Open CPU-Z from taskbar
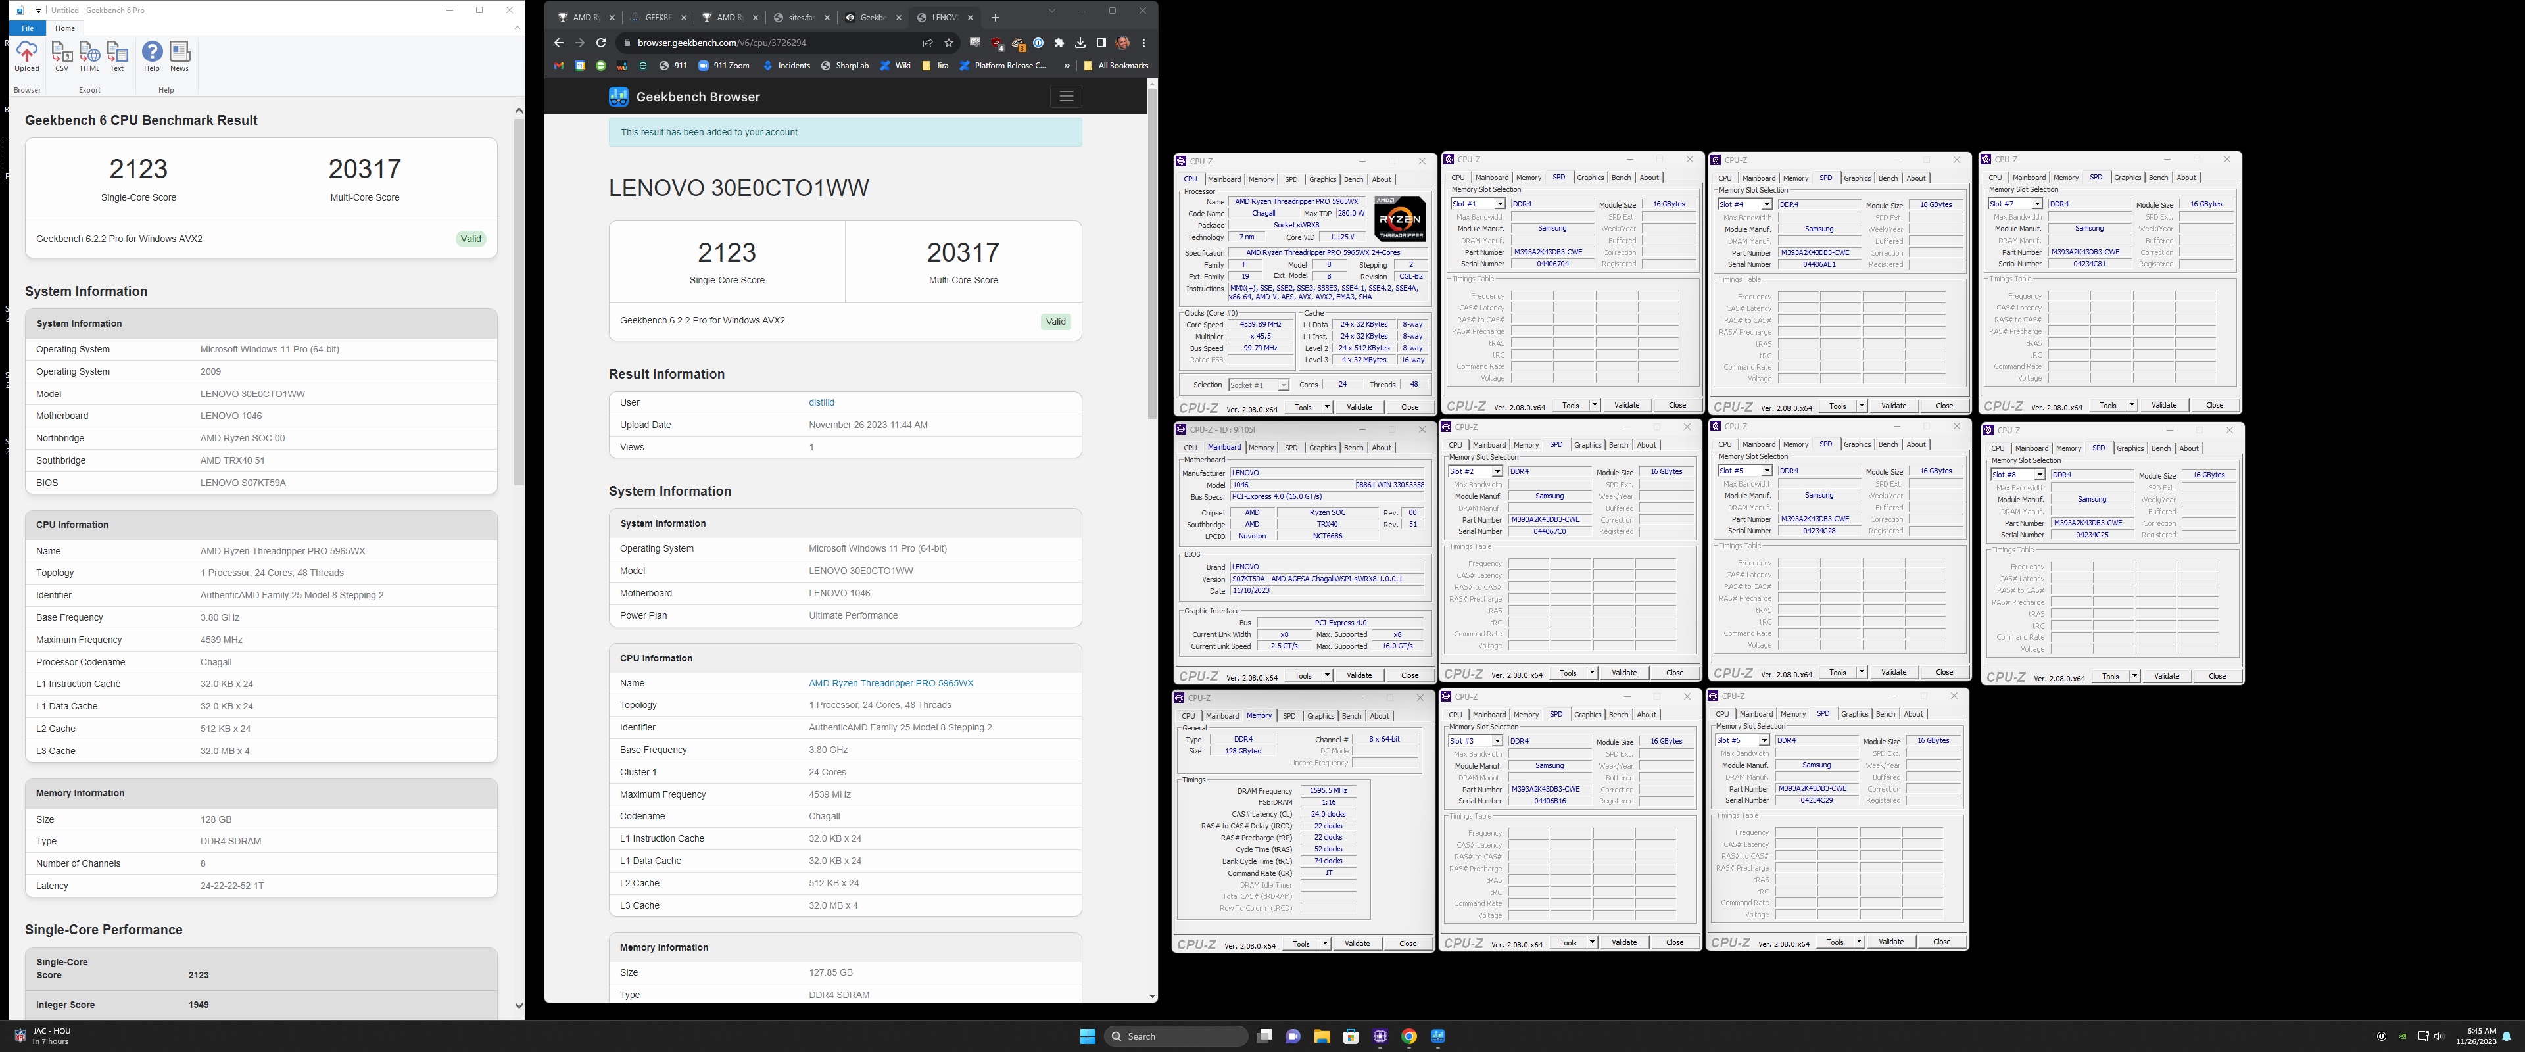The height and width of the screenshot is (1052, 2525). pos(1380,1036)
